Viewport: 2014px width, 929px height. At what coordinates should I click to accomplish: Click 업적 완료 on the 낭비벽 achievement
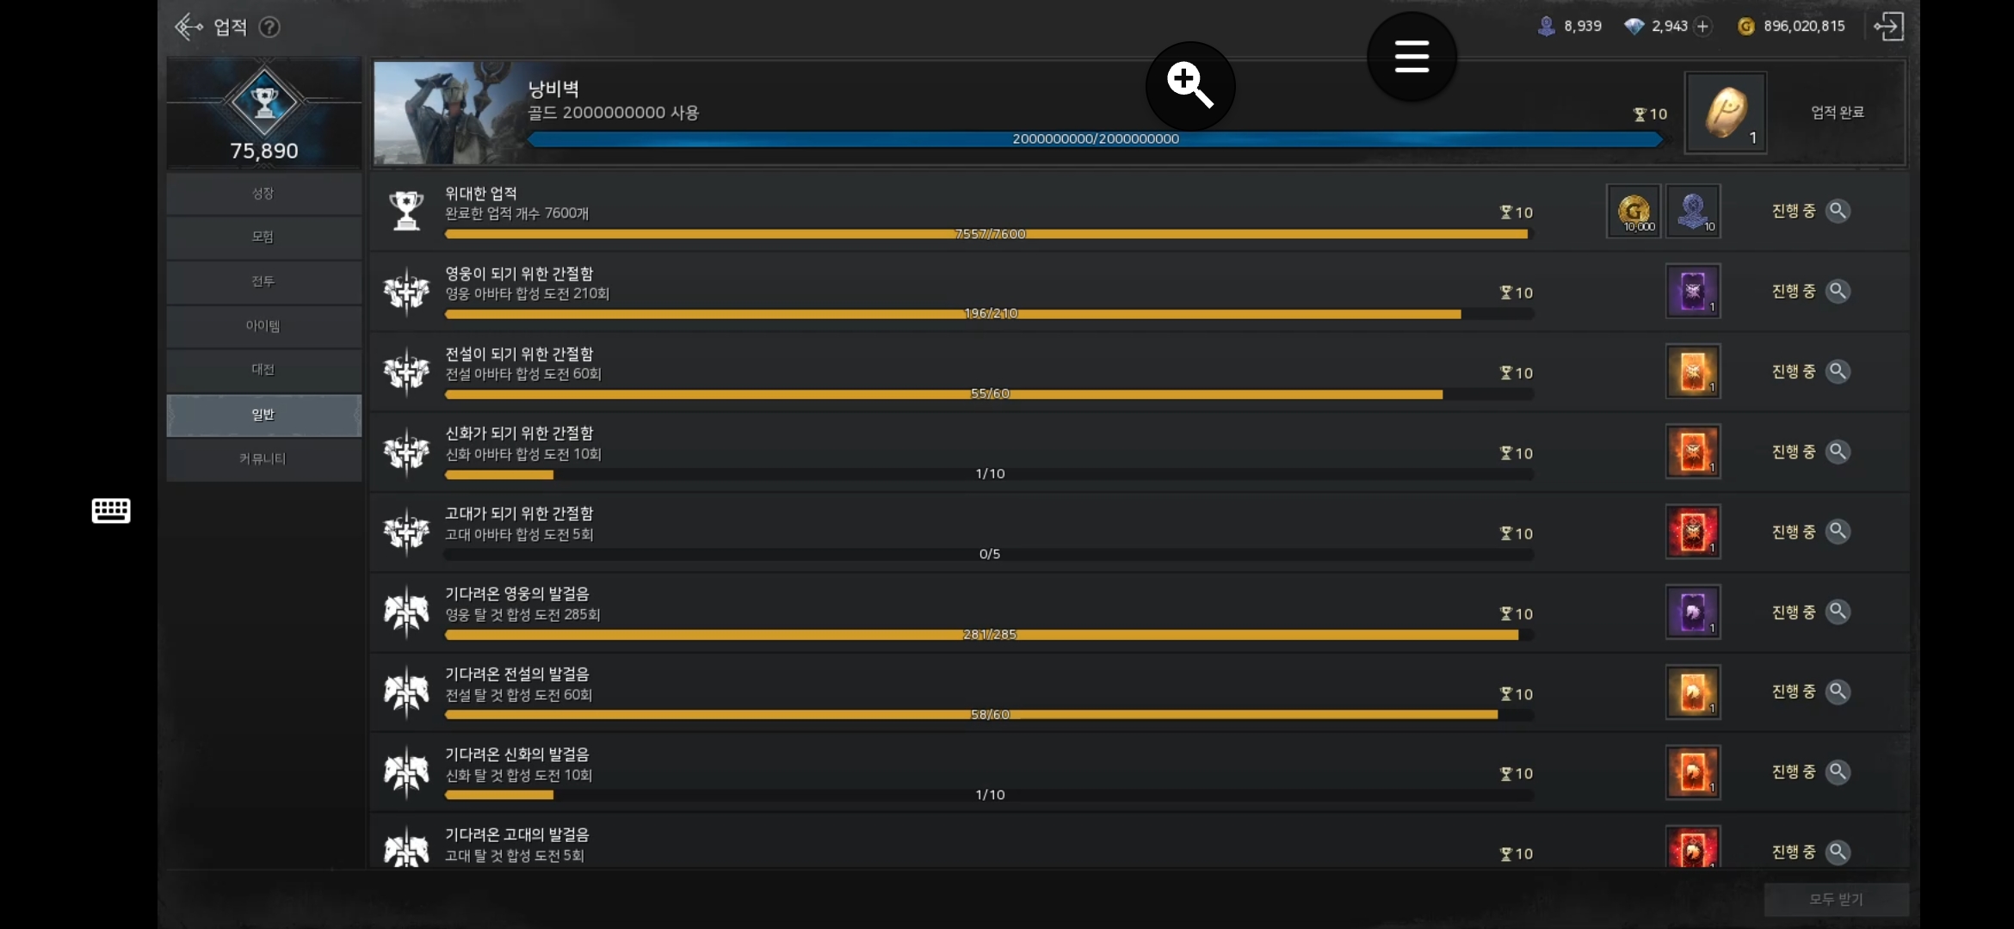click(x=1837, y=113)
